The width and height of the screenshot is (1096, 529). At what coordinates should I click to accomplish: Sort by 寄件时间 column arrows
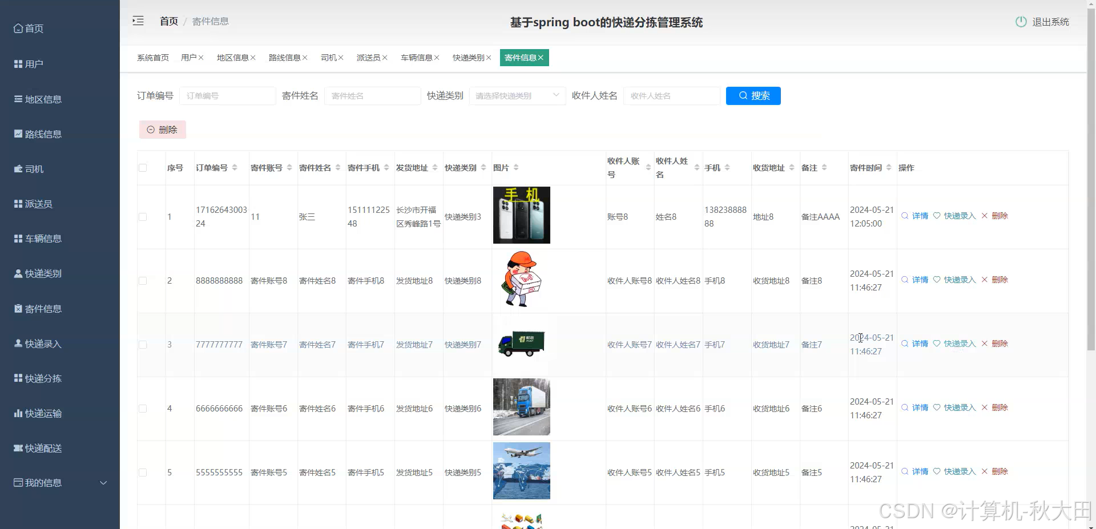[x=889, y=168]
